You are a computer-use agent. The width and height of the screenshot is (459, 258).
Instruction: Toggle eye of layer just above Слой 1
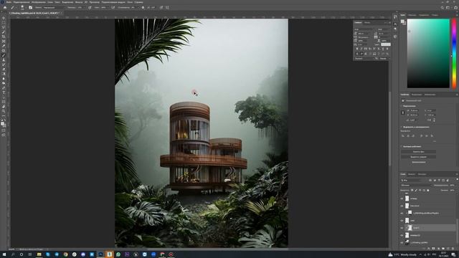402,221
